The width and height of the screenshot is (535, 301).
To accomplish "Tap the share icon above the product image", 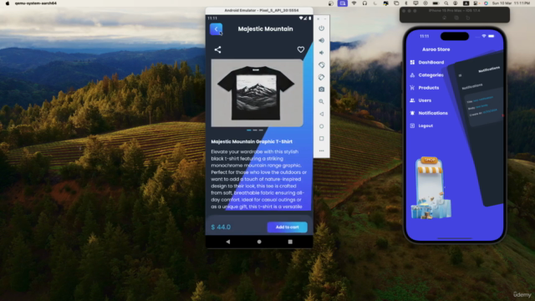I will click(217, 50).
